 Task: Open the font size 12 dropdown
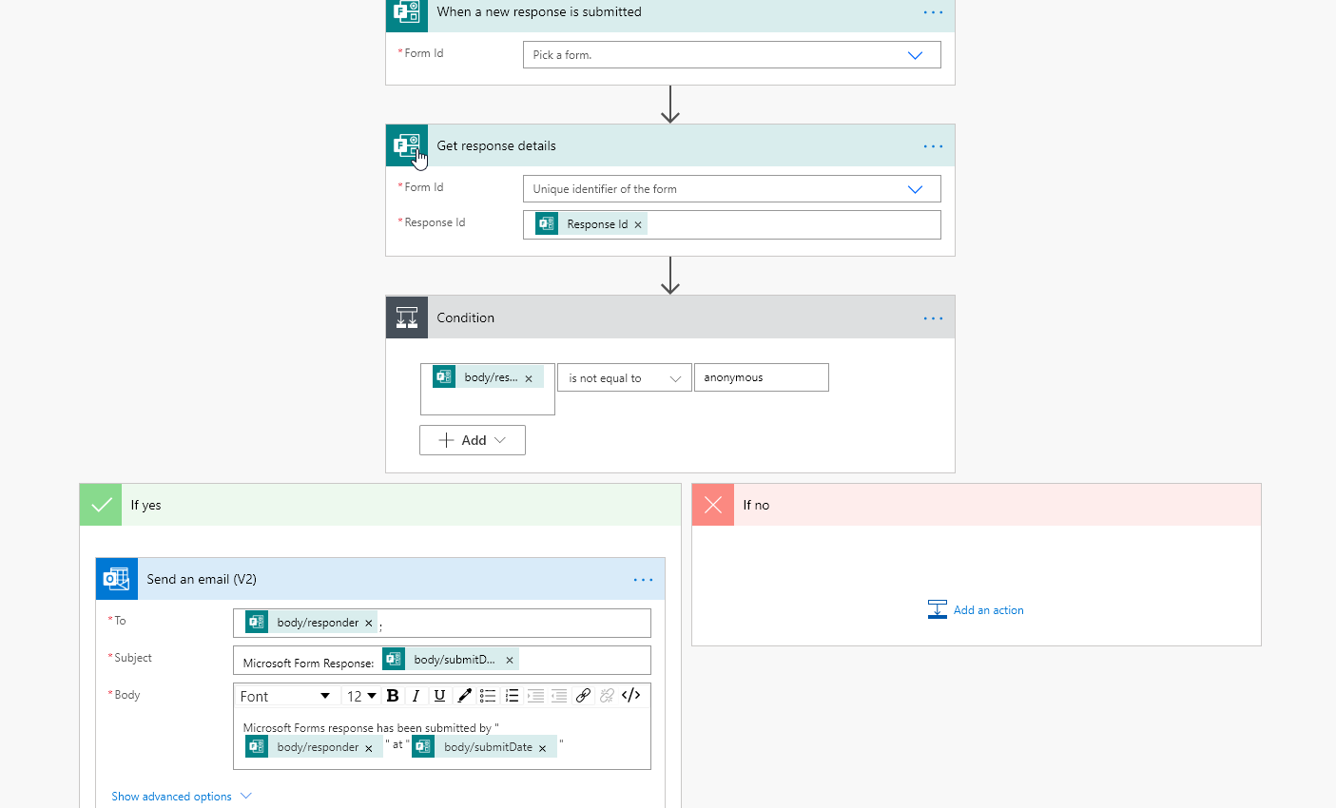click(360, 695)
